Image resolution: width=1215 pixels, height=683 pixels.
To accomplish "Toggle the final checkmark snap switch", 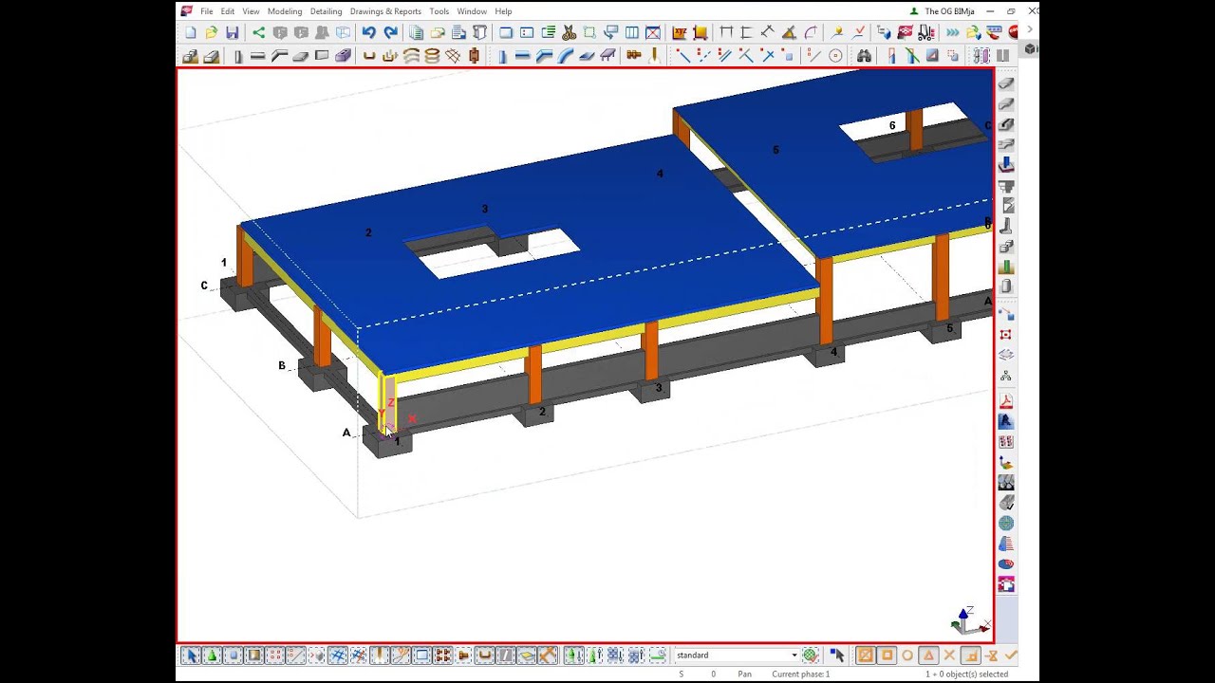I will click(1011, 655).
